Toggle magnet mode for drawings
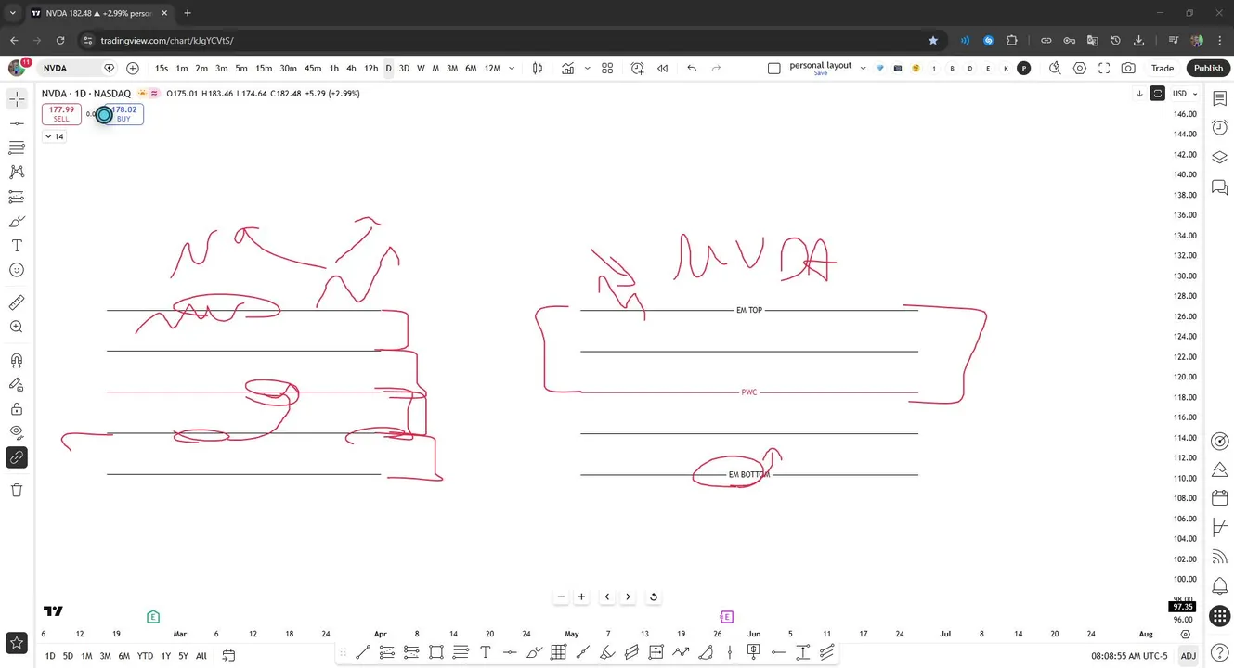 (x=17, y=360)
